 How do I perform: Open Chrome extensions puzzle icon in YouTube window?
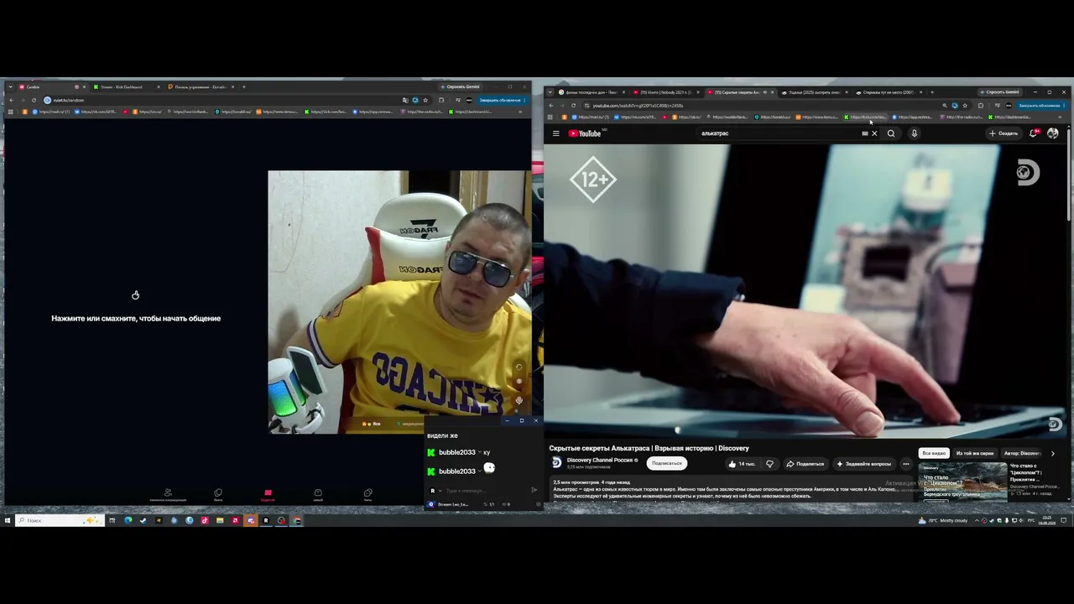[x=980, y=106]
